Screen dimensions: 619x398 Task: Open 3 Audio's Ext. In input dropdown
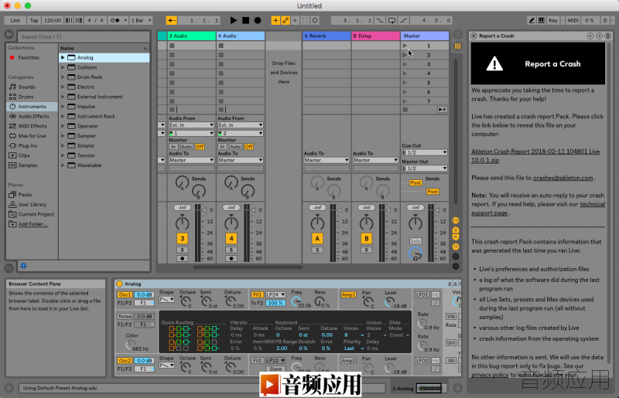click(x=191, y=125)
